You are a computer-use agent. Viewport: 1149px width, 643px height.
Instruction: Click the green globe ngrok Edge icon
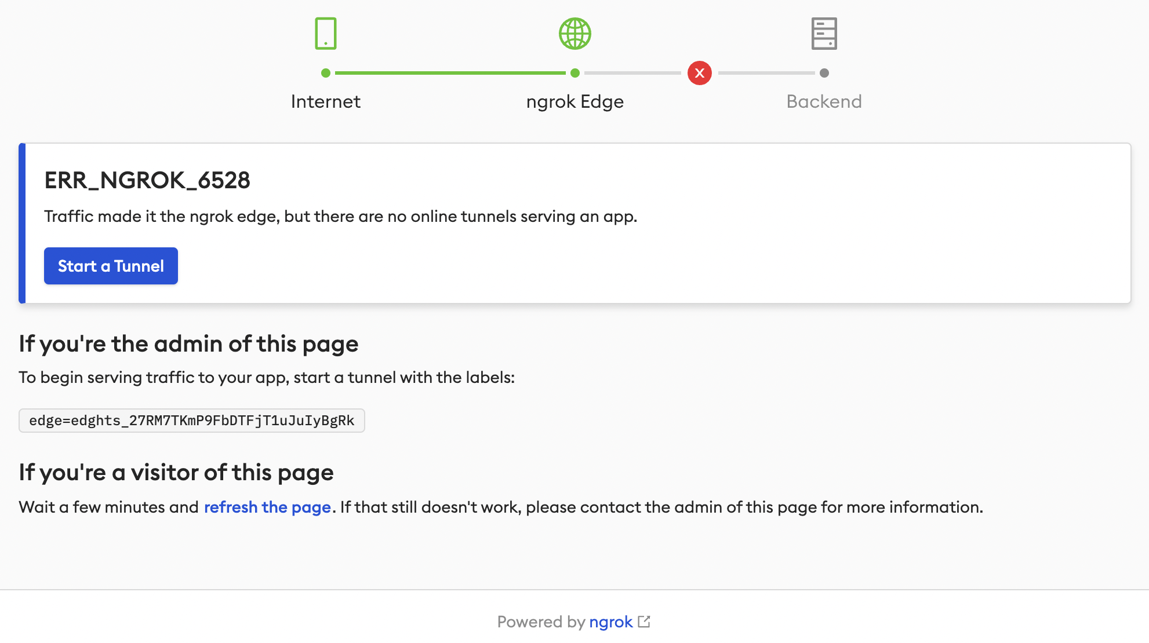[575, 33]
